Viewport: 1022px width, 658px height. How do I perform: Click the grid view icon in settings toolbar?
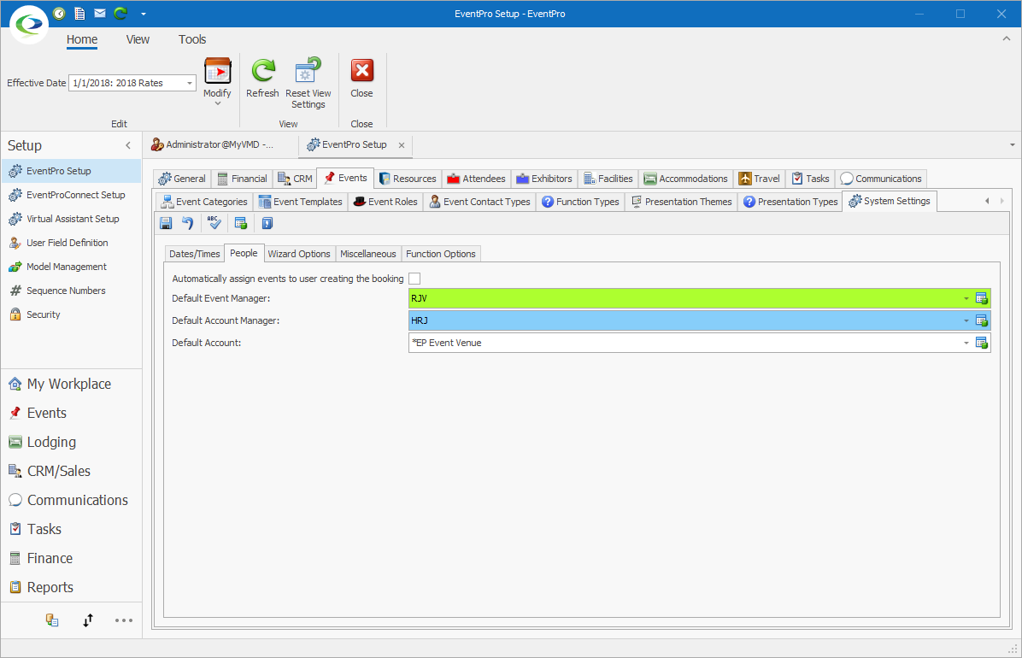241,224
